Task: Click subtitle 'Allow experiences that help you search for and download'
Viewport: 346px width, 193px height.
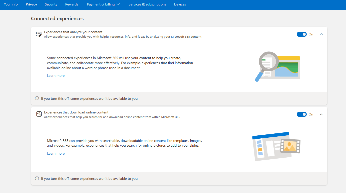Action: point(112,117)
